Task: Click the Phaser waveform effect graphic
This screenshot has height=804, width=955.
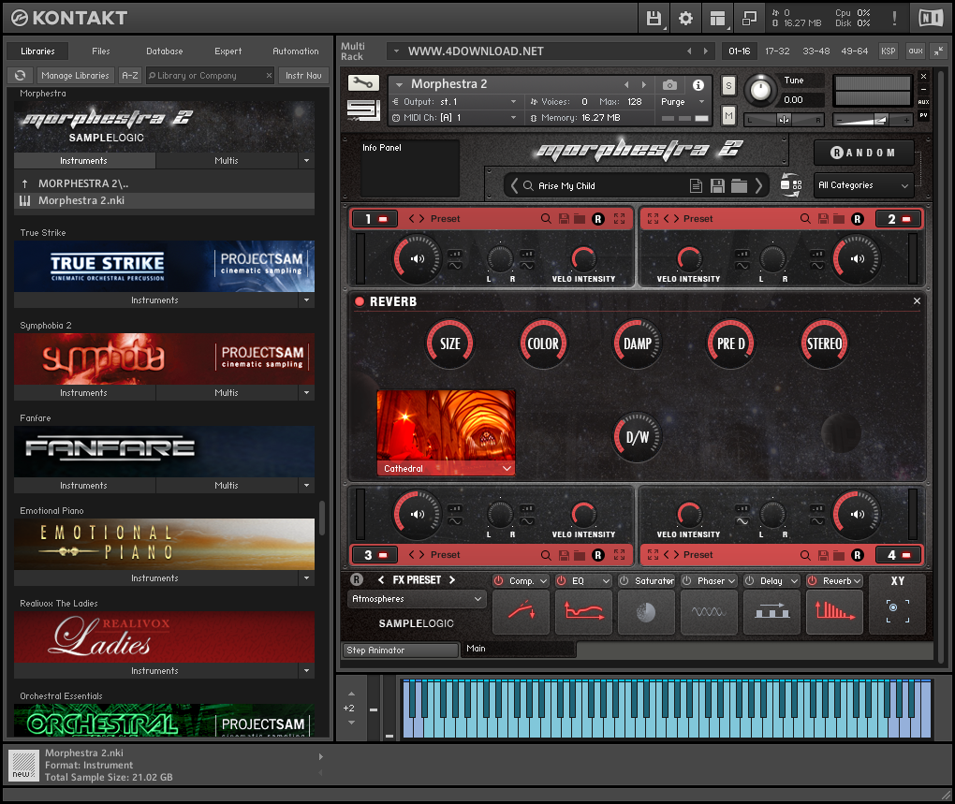Action: (709, 613)
